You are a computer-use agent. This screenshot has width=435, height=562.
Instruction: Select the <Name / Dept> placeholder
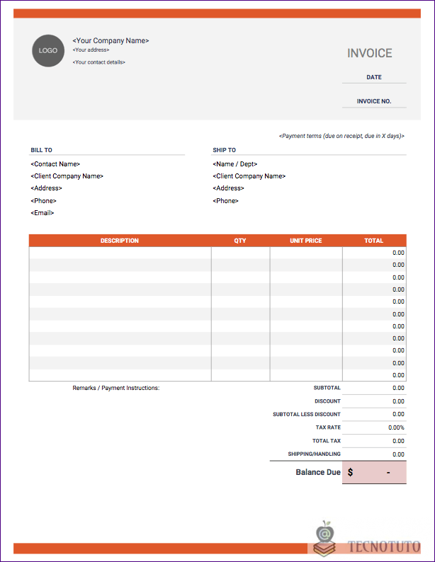click(x=235, y=164)
